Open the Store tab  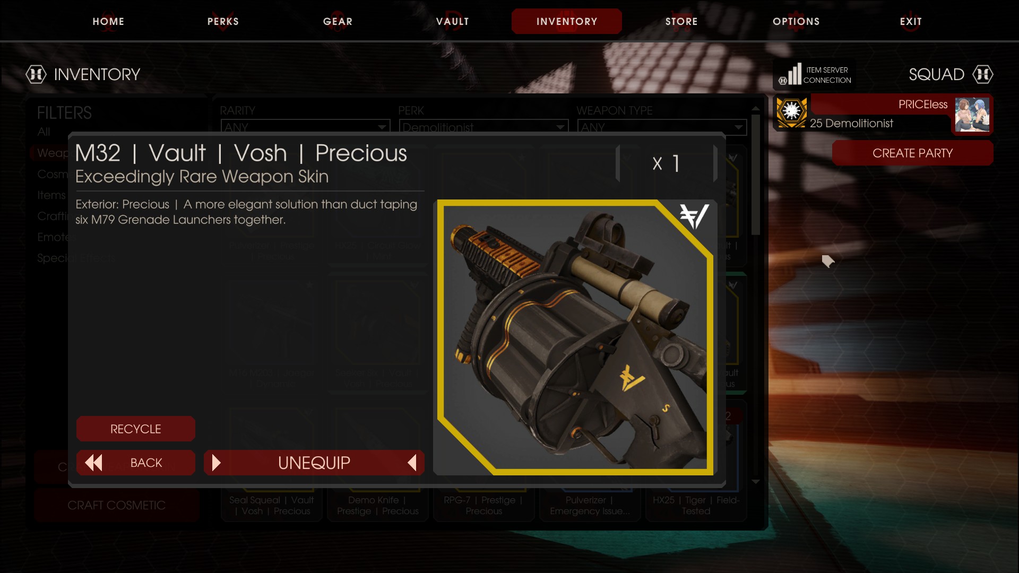point(681,21)
